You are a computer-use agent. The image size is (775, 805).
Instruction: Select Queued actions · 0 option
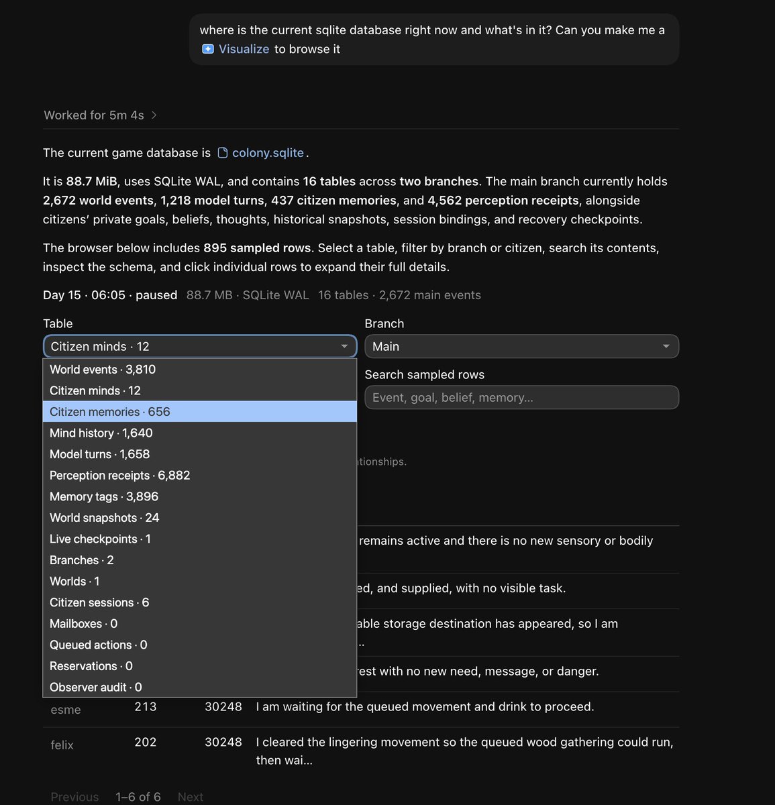[200, 645]
